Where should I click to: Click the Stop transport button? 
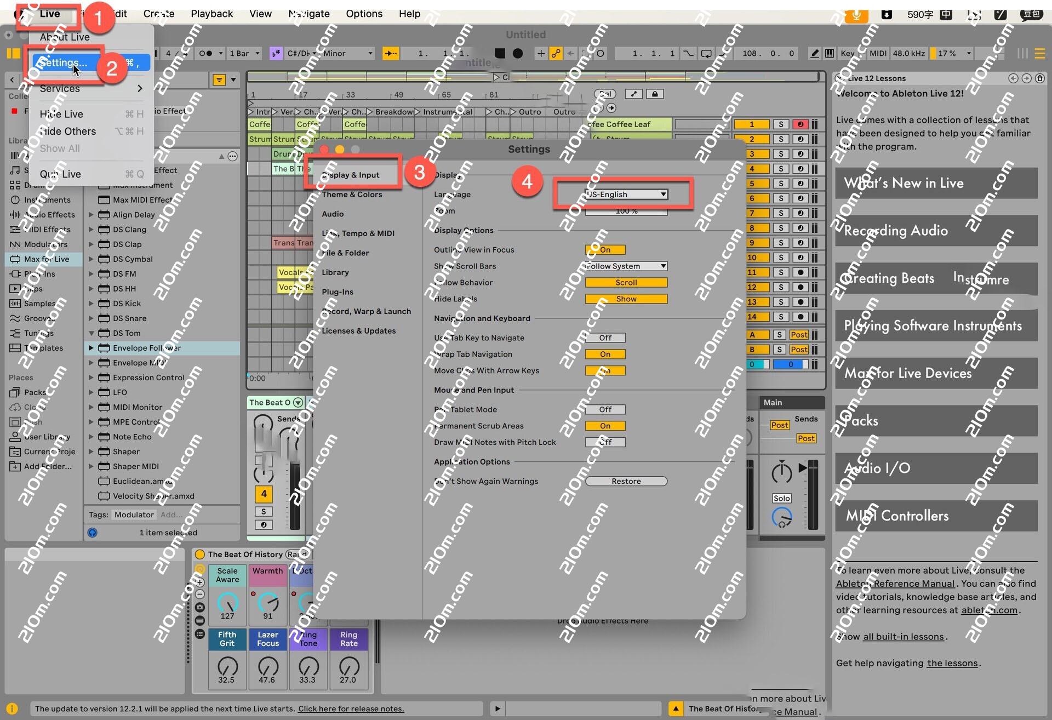(500, 53)
